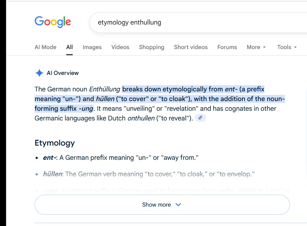
Task: Expand the overview with Show more
Action: 156,205
